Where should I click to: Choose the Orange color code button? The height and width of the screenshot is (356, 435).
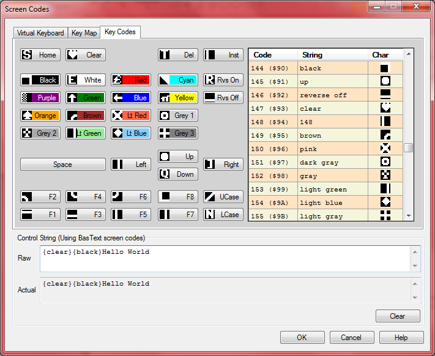(40, 116)
